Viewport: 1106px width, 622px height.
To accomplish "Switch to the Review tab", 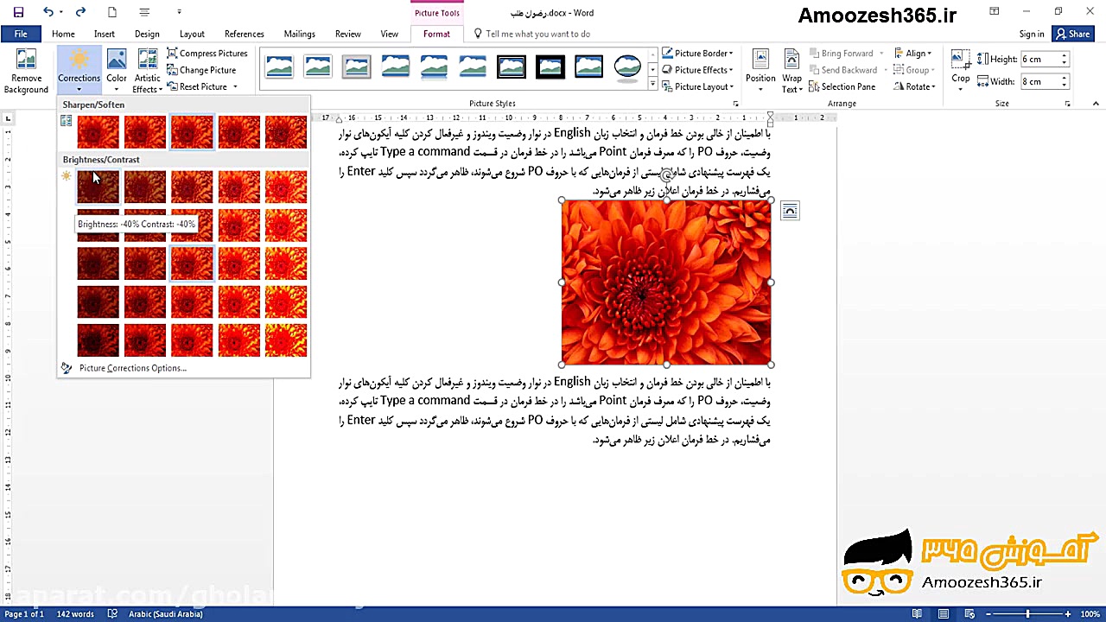I will pyautogui.click(x=347, y=34).
